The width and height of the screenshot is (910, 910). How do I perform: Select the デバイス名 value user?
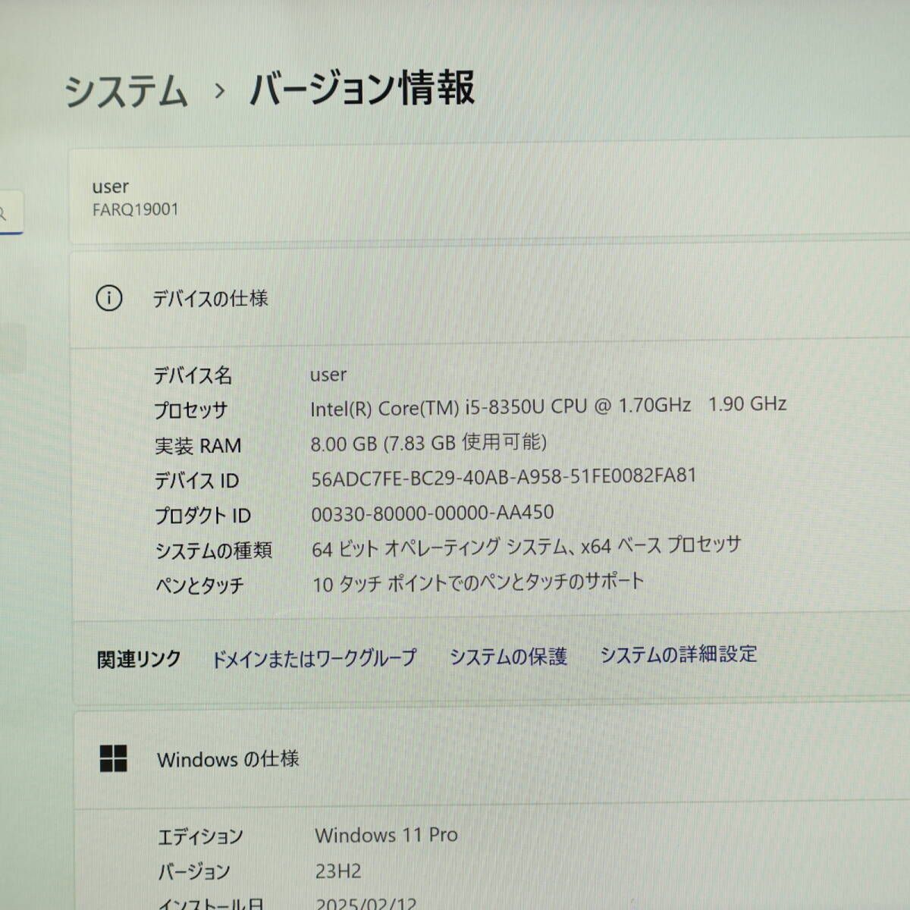point(328,375)
